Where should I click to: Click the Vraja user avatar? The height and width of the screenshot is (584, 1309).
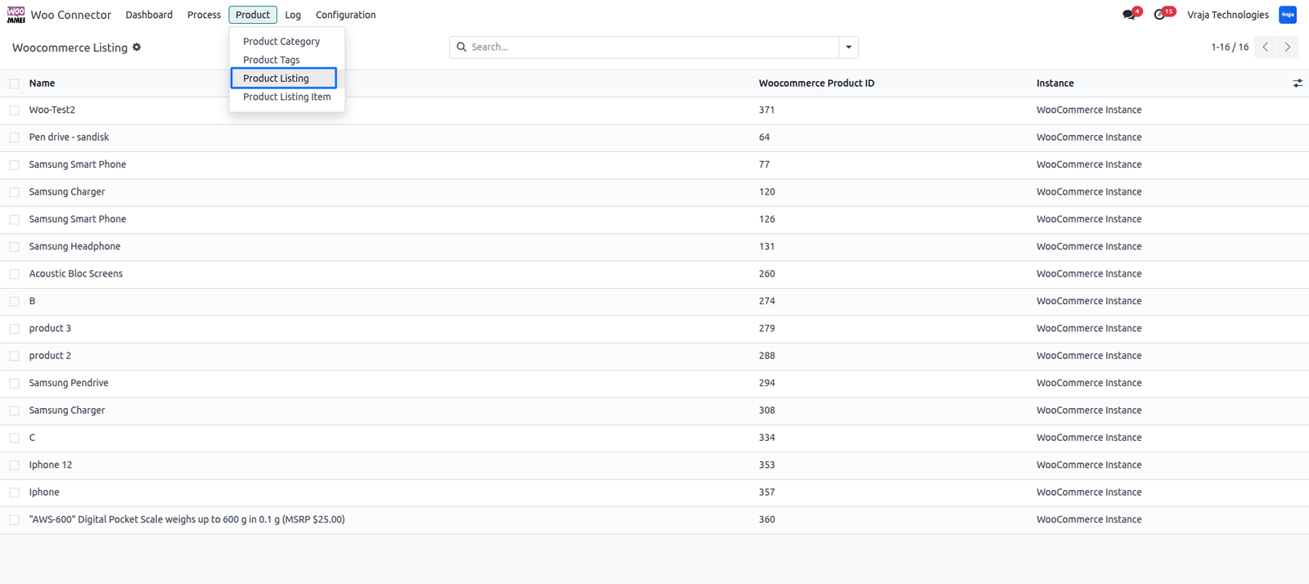1288,15
